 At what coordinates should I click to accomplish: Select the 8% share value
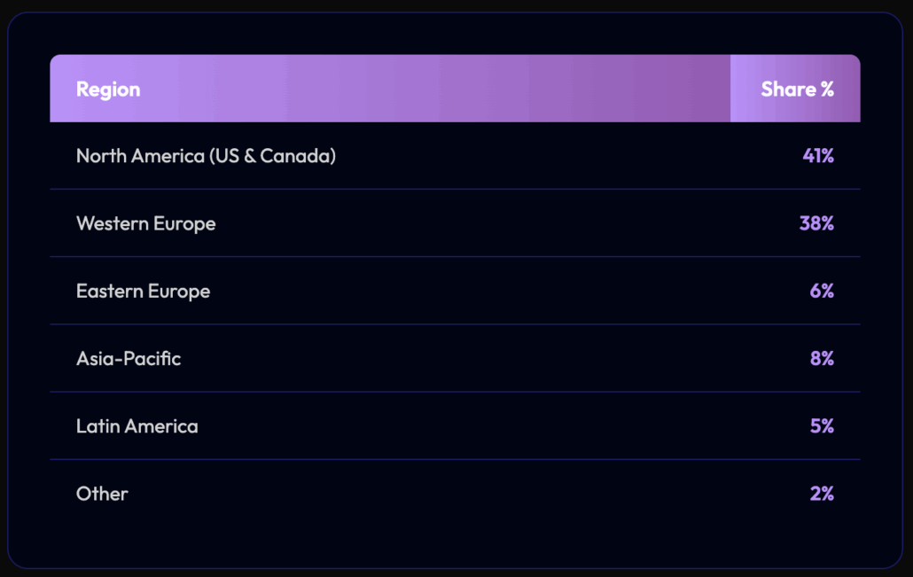[x=822, y=359]
